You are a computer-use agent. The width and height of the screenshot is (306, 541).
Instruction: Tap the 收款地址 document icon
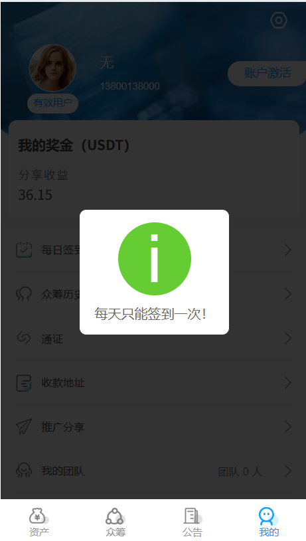tap(24, 382)
